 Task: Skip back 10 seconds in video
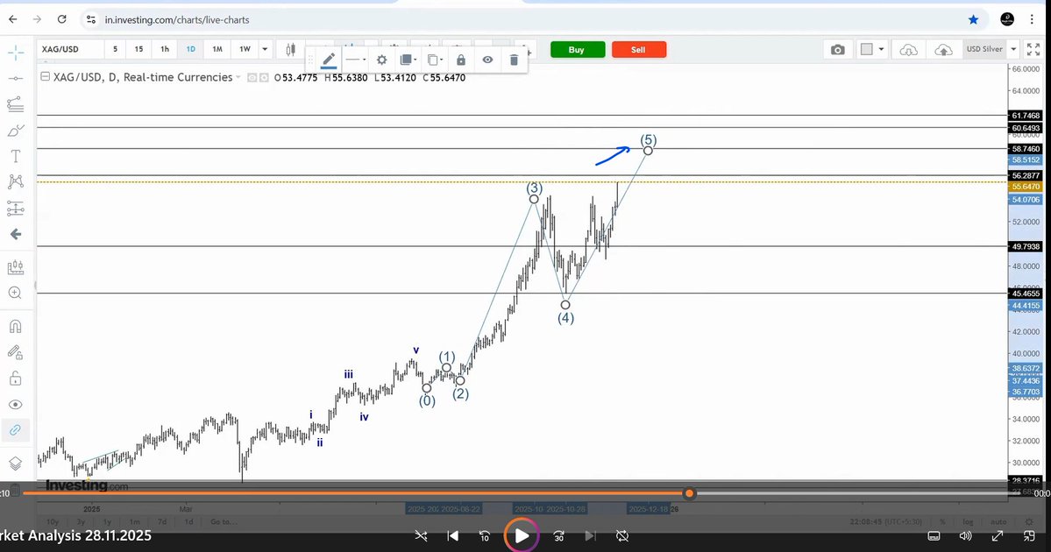click(x=485, y=535)
